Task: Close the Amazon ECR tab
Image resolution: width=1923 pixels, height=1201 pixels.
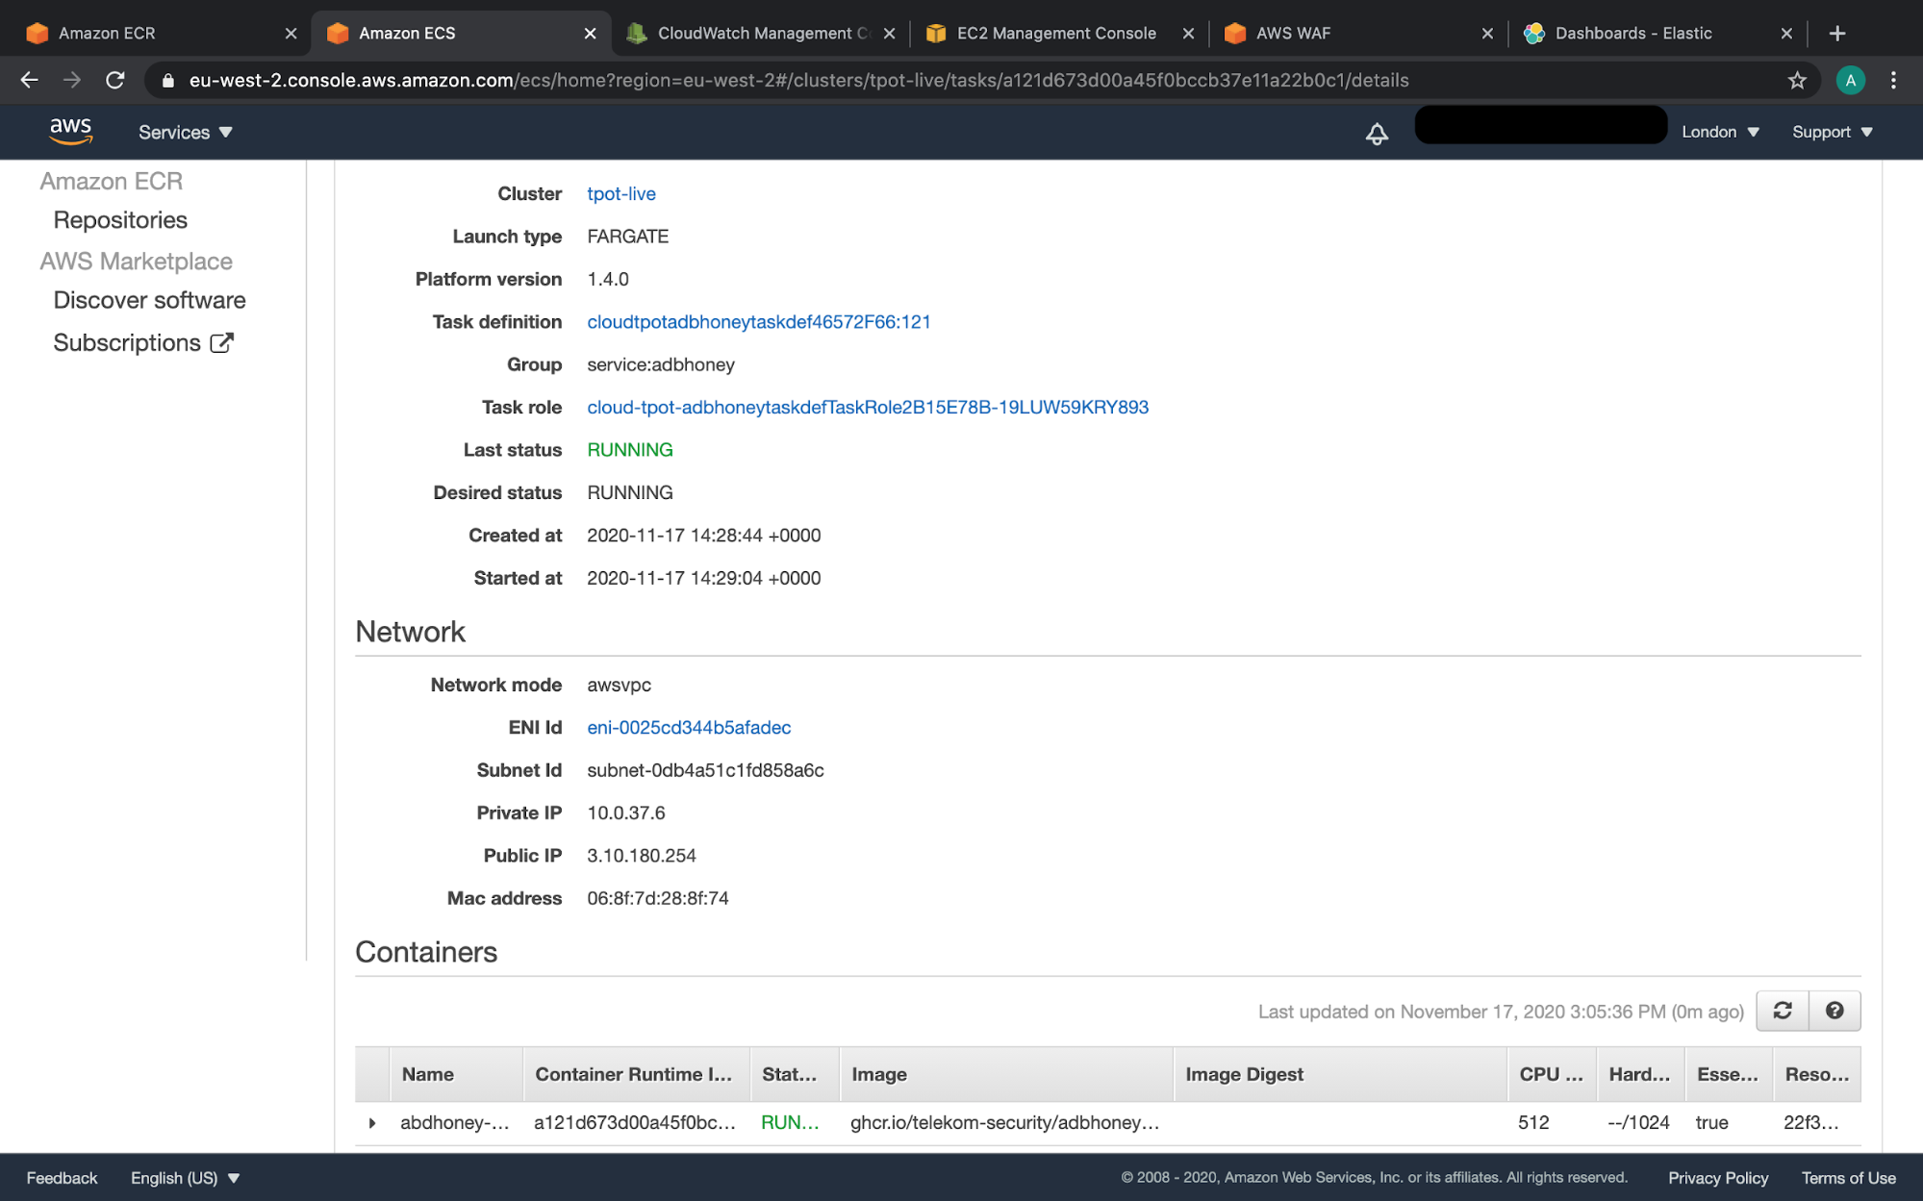Action: (x=291, y=33)
